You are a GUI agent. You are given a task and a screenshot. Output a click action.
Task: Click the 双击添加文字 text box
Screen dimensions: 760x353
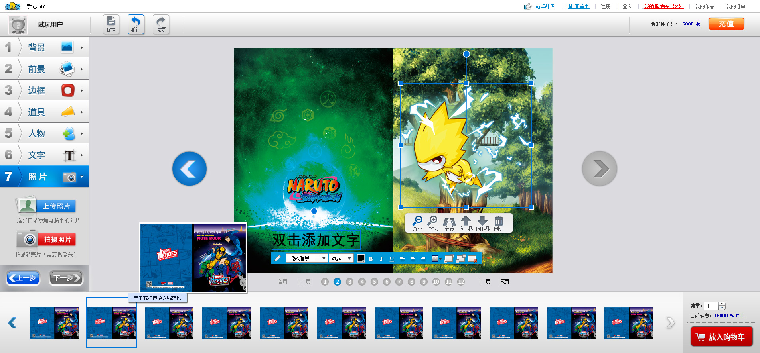pyautogui.click(x=316, y=240)
